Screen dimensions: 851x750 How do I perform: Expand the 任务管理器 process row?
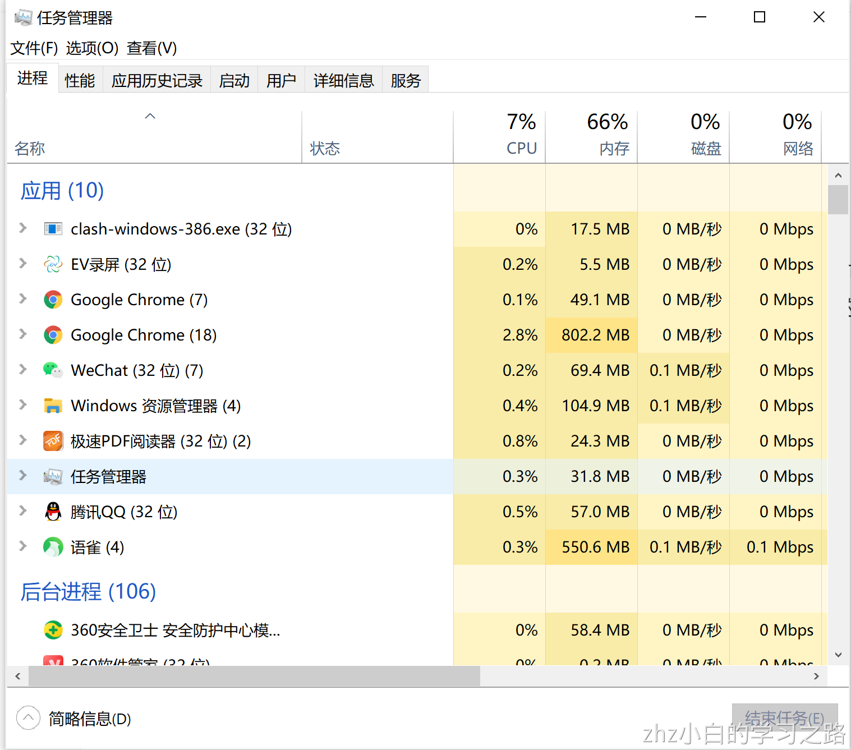point(23,475)
